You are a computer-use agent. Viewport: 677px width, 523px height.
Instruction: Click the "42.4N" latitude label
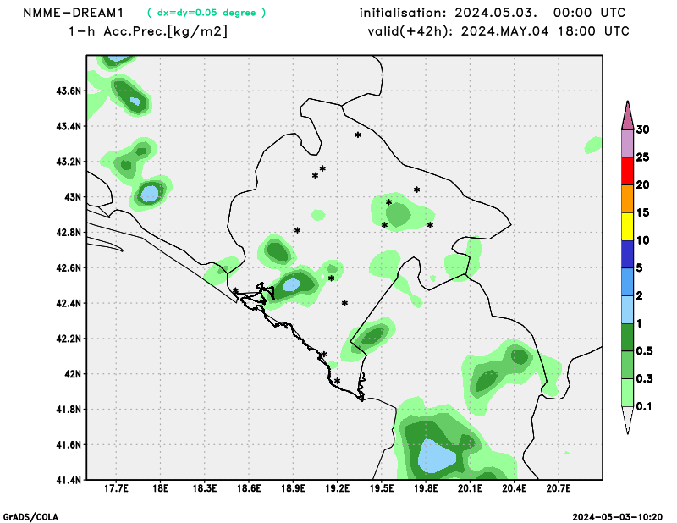click(x=69, y=304)
